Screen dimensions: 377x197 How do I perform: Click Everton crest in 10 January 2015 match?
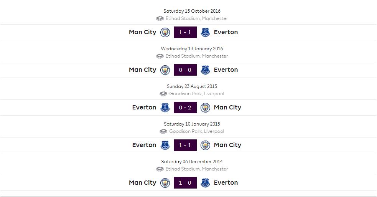click(x=165, y=145)
